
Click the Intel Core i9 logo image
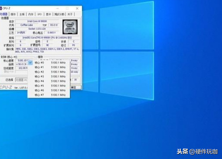[x=70, y=27]
